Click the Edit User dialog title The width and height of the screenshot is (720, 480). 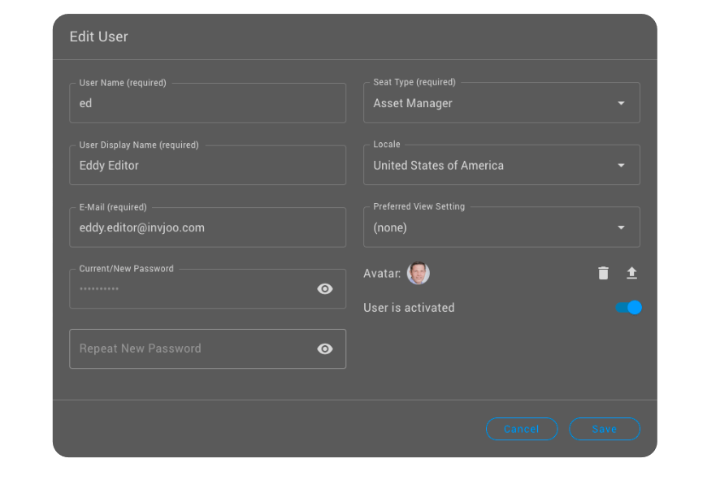(98, 37)
